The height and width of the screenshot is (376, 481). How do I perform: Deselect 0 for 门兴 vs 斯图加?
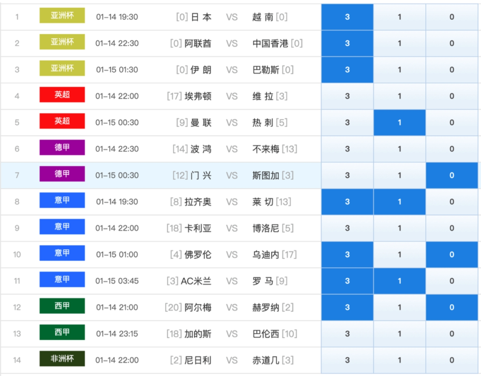(452, 175)
